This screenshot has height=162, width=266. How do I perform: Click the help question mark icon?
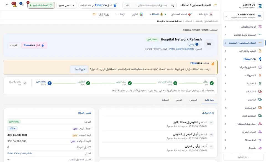click(x=7, y=5)
